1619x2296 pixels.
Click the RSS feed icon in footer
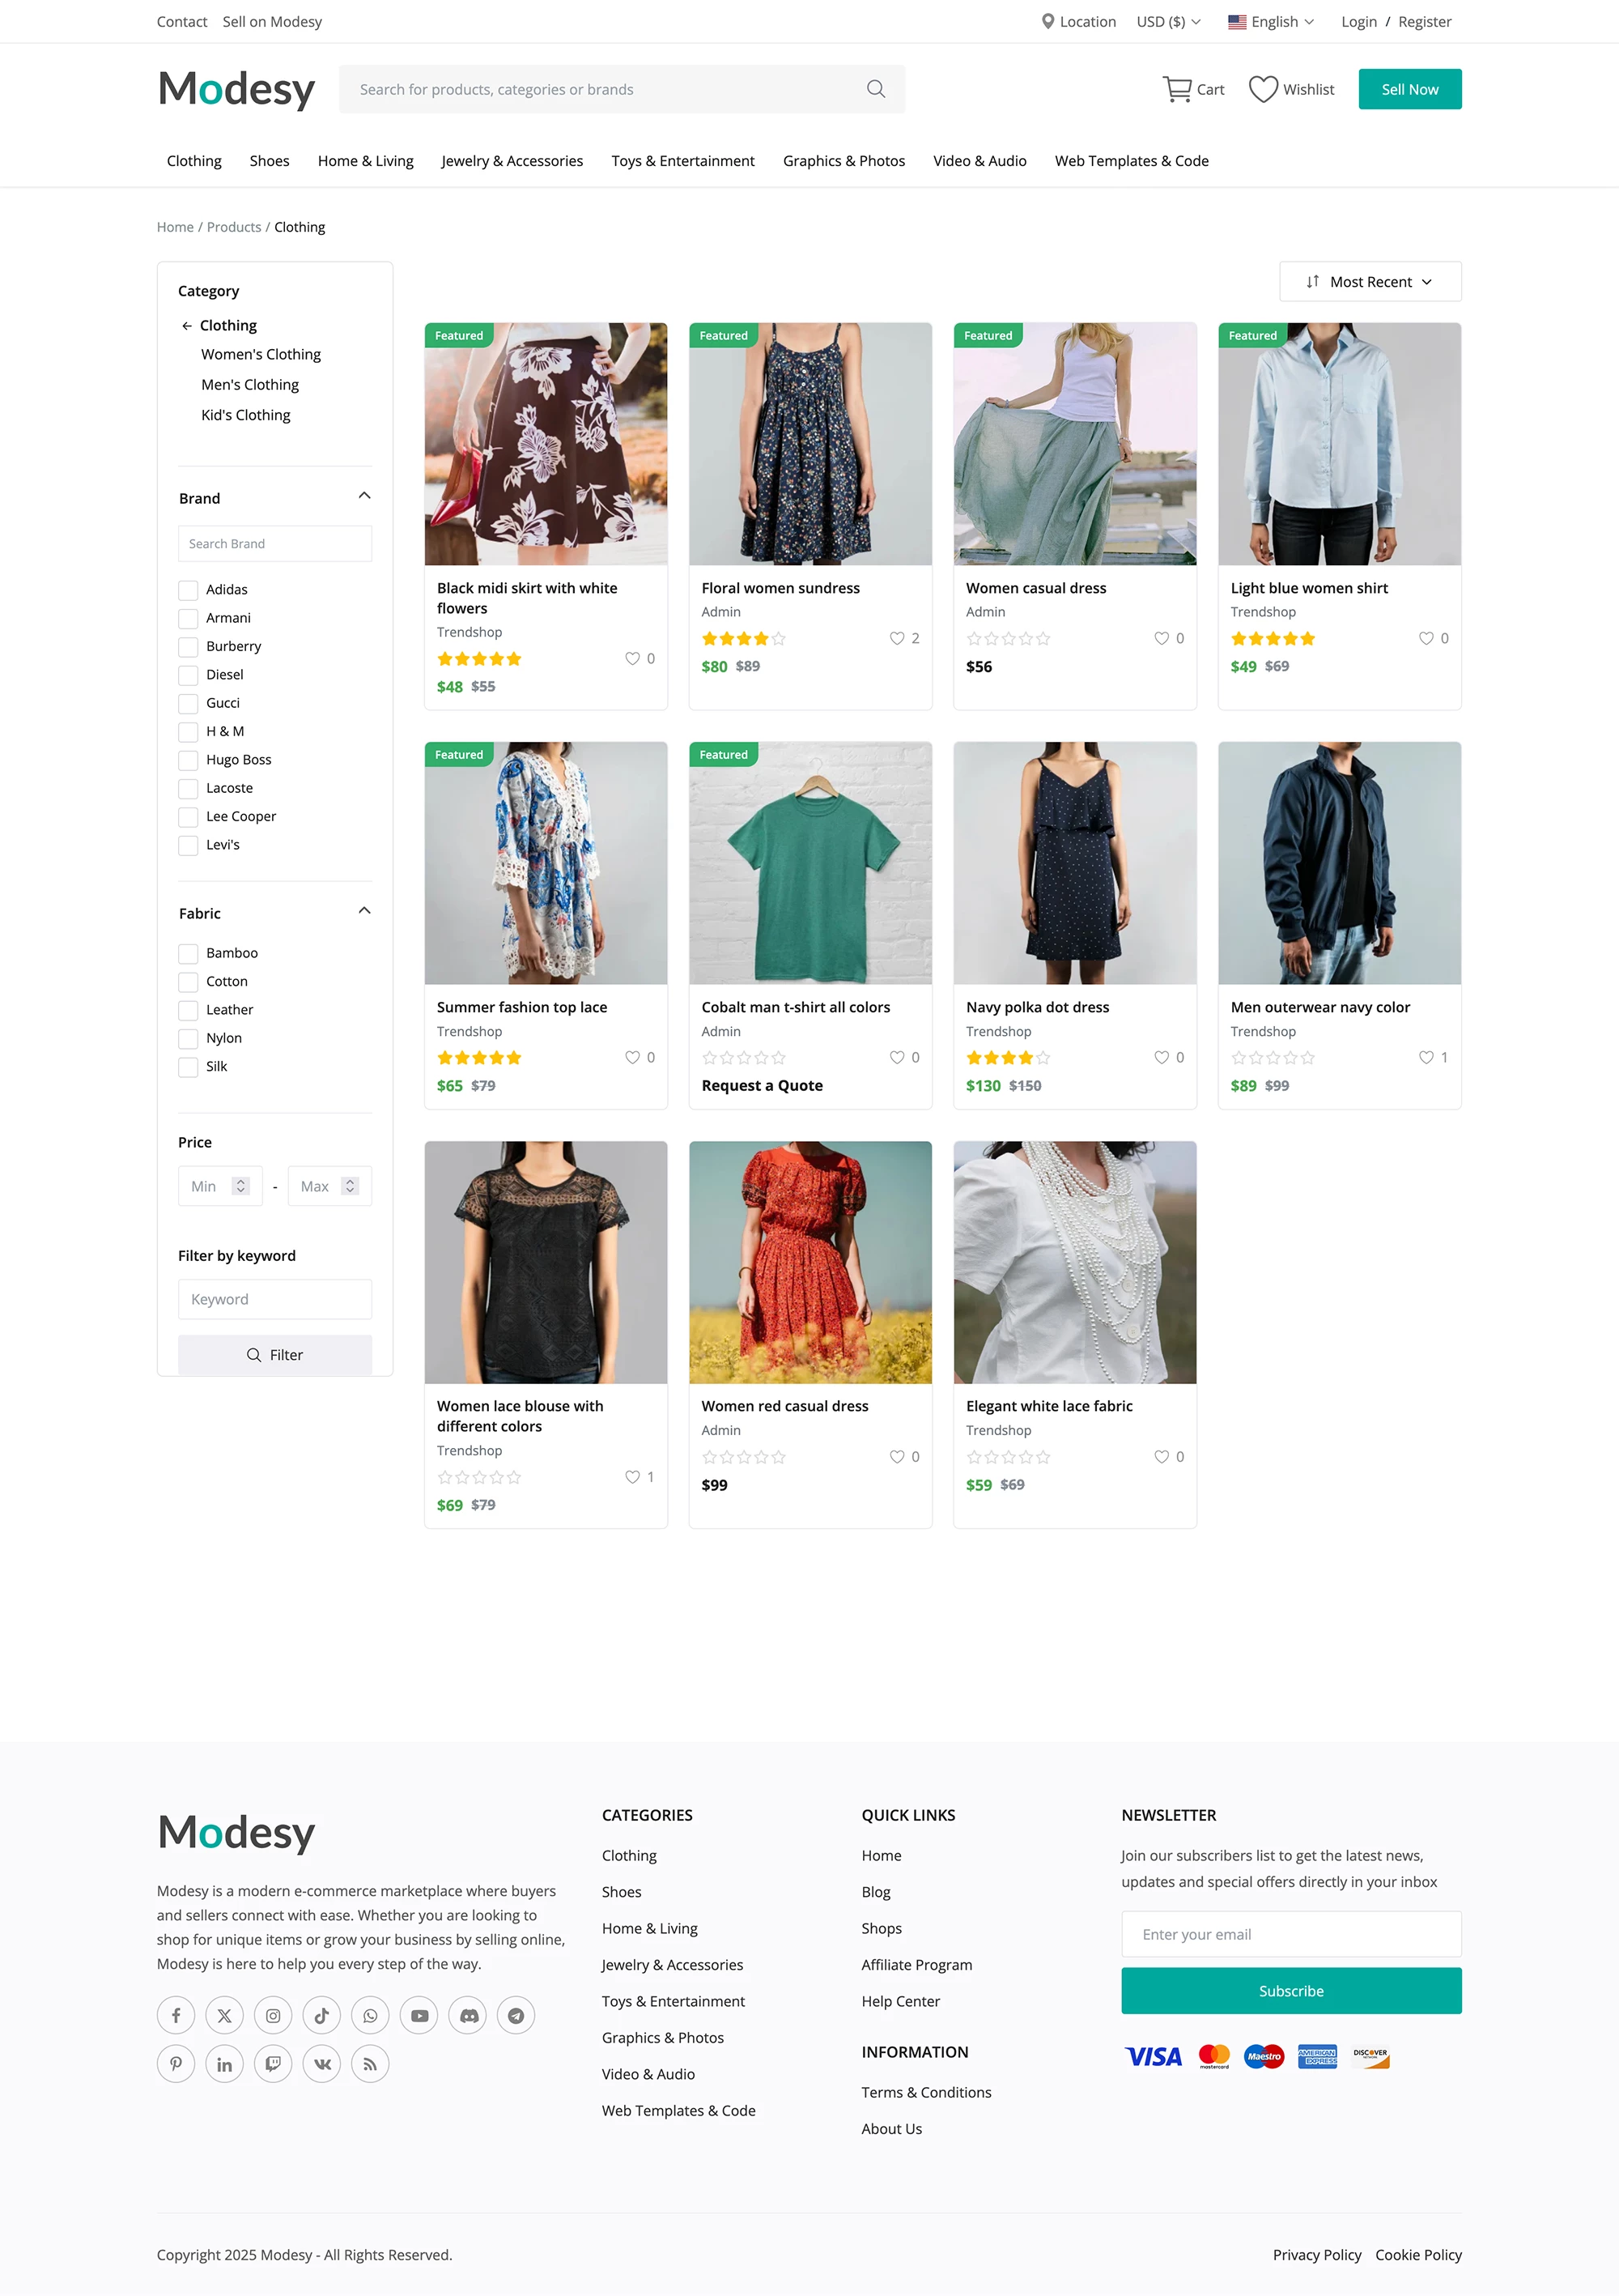pos(370,2063)
